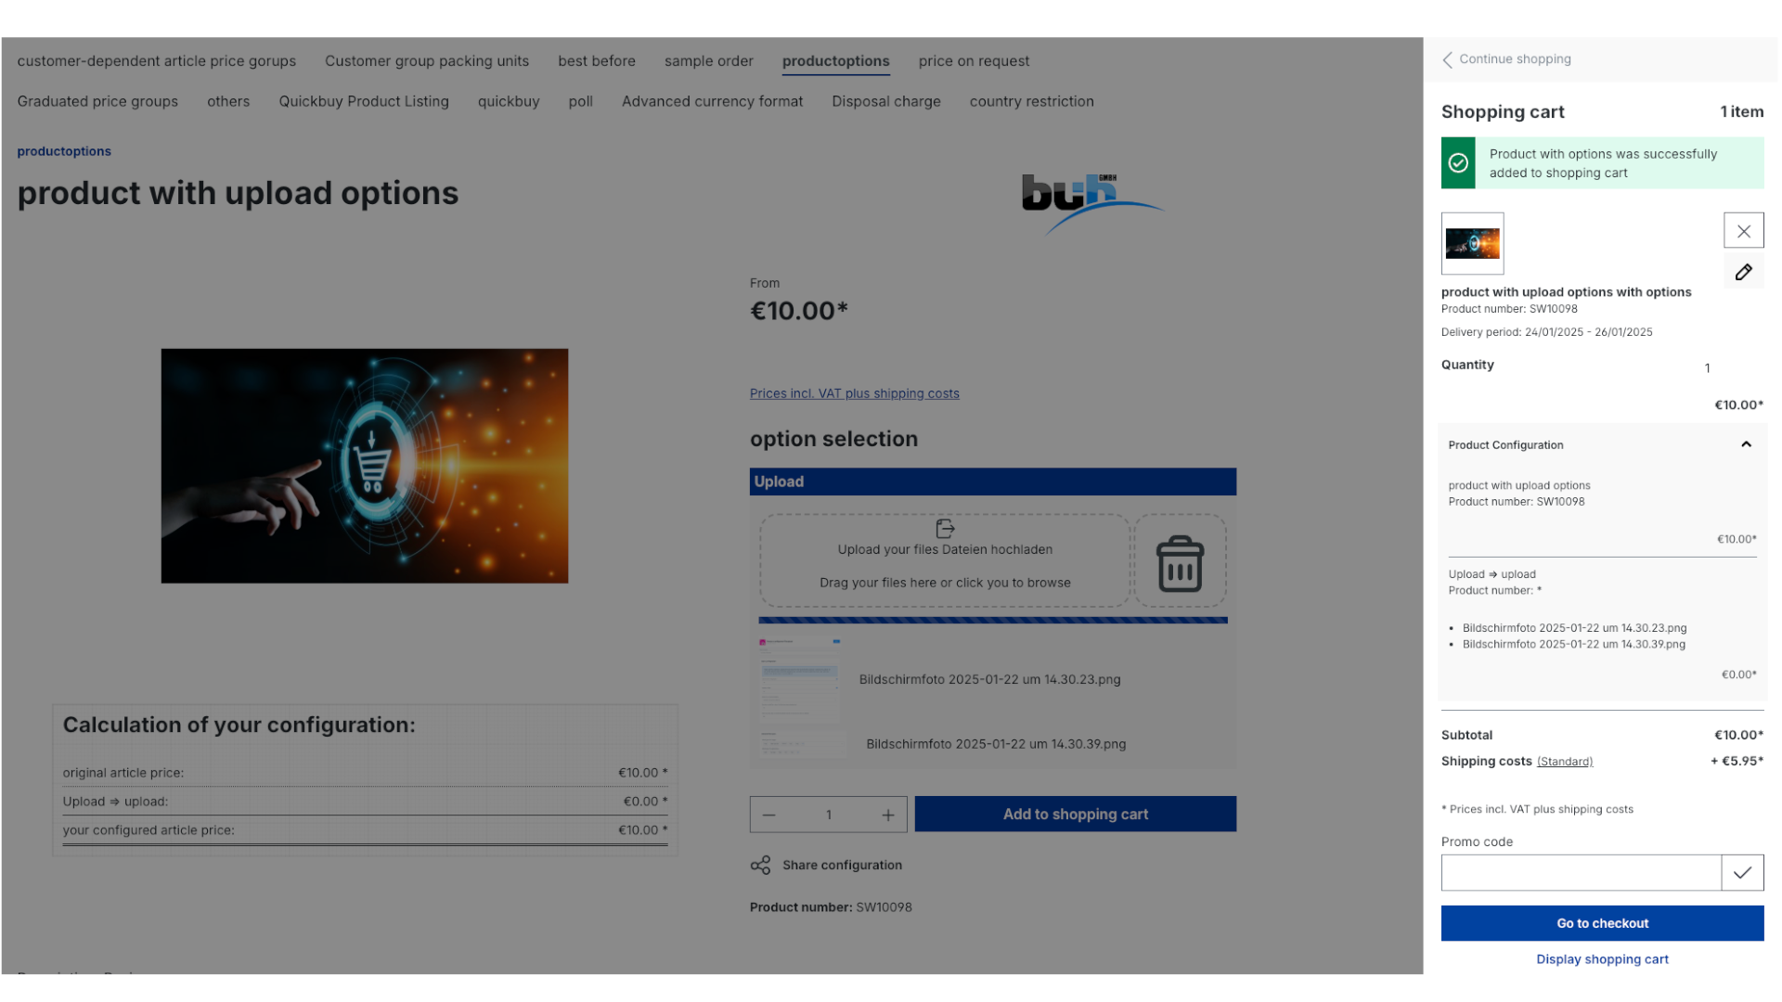
Task: Click the increase quantity plus icon
Action: click(x=888, y=814)
